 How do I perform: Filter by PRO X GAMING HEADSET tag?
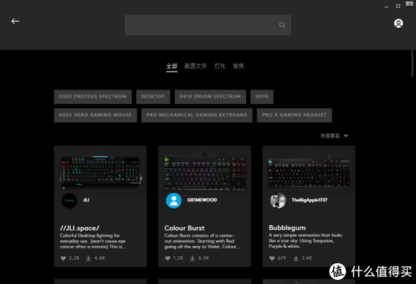294,115
